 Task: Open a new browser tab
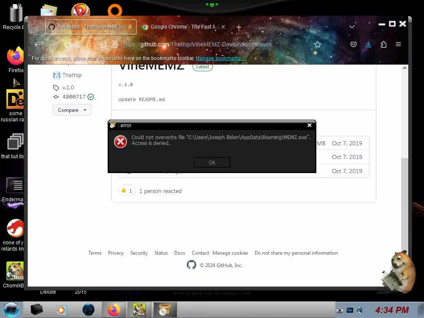pos(238,27)
